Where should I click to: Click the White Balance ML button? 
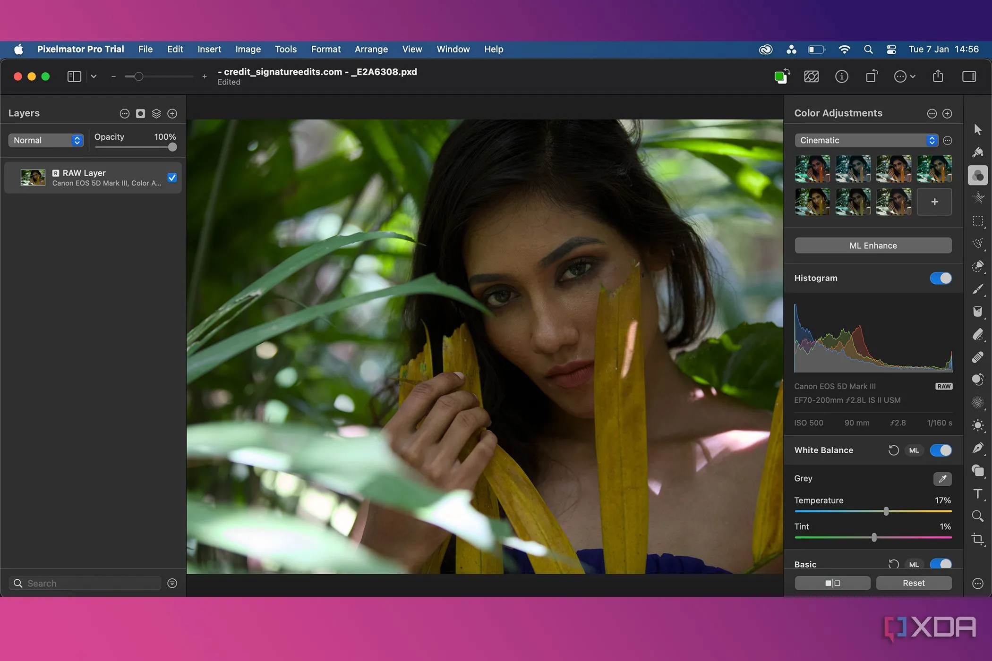pos(914,450)
